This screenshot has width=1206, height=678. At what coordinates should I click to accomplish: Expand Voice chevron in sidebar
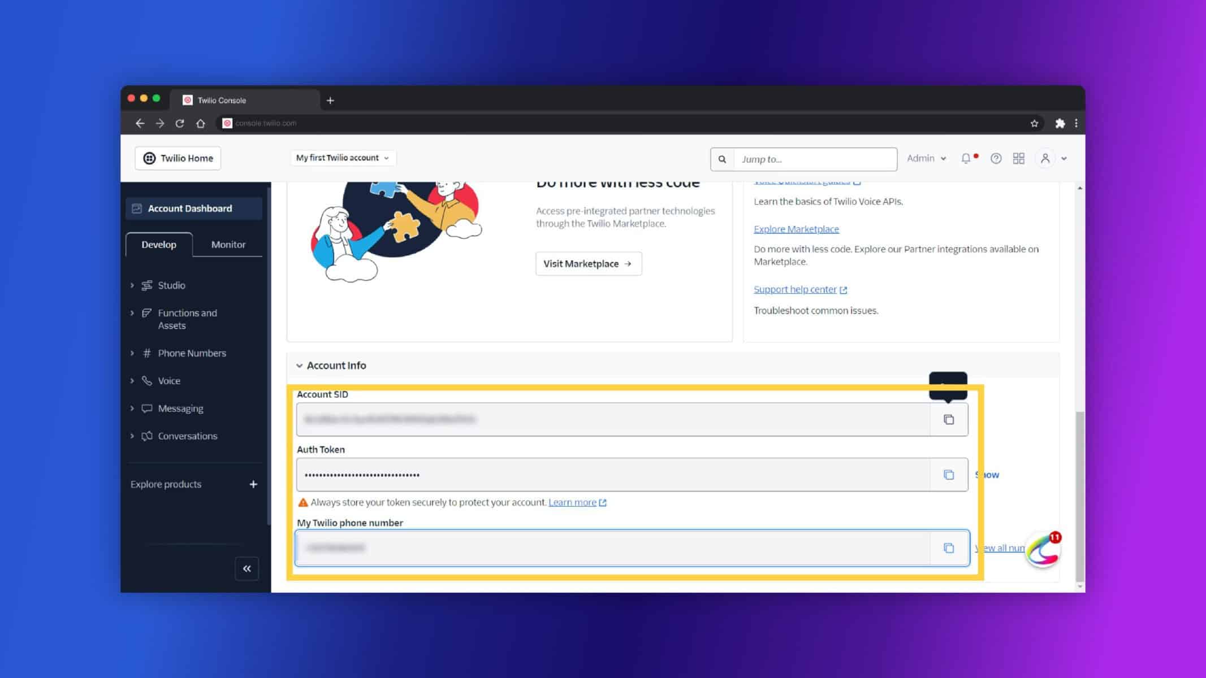[x=132, y=381]
